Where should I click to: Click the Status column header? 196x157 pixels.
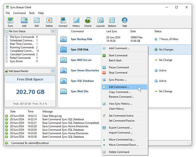pyautogui.click(x=172, y=31)
